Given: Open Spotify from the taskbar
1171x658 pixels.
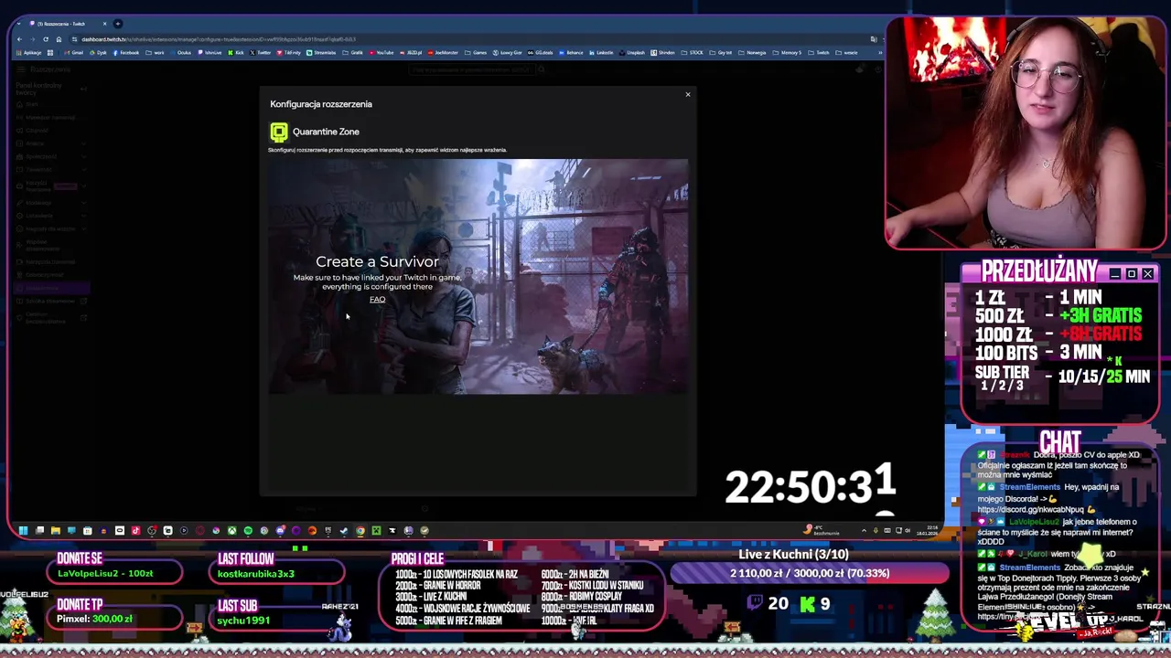Looking at the screenshot, I should point(248,530).
